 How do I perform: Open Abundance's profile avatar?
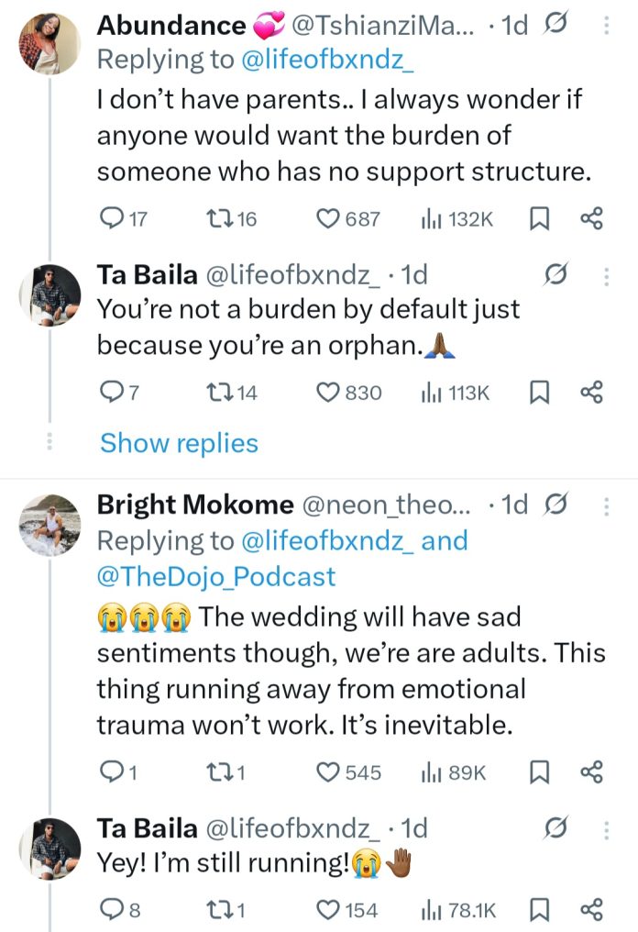pyautogui.click(x=49, y=43)
